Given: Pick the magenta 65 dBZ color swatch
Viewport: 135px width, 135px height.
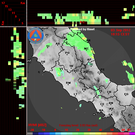Looking at the screenshot, I should point(132,134).
